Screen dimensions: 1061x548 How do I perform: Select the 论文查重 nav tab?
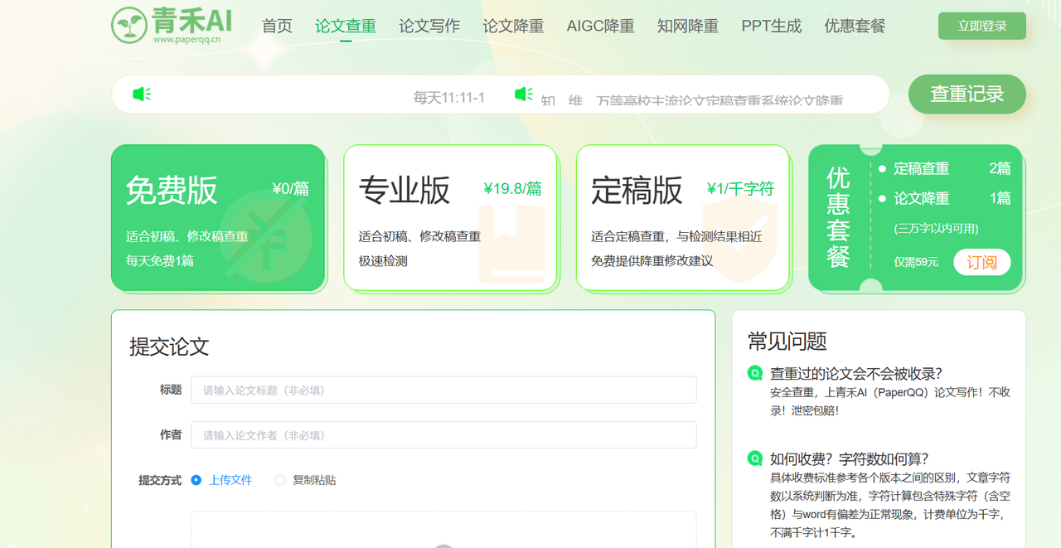[346, 26]
